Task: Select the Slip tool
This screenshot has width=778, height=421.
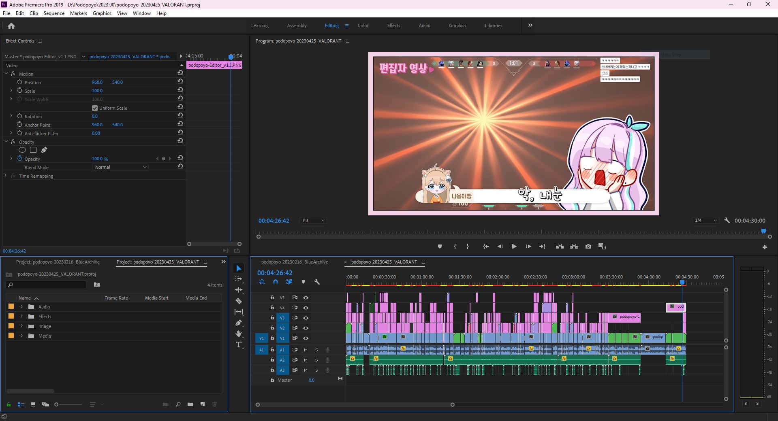Action: click(239, 312)
